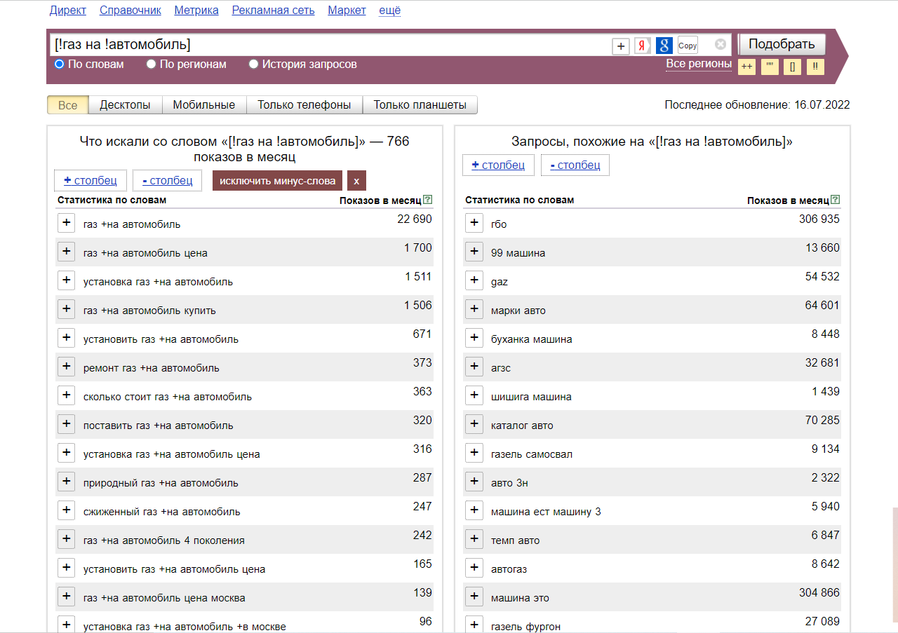The height and width of the screenshot is (633, 898).
Task: Click the quotes operator button
Action: [770, 67]
